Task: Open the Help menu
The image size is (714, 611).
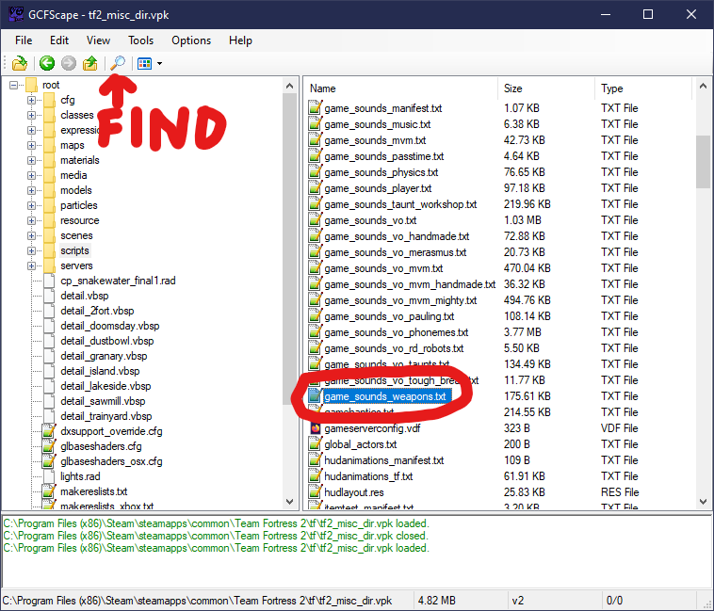Action: coord(240,40)
